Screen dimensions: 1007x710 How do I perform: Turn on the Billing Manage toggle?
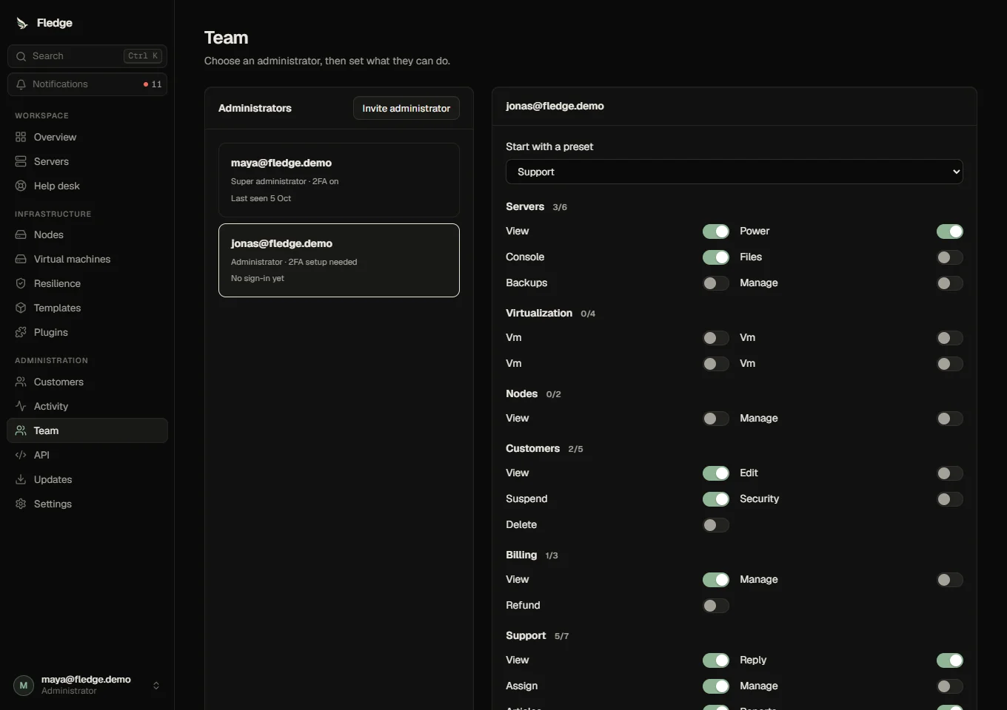(x=950, y=580)
